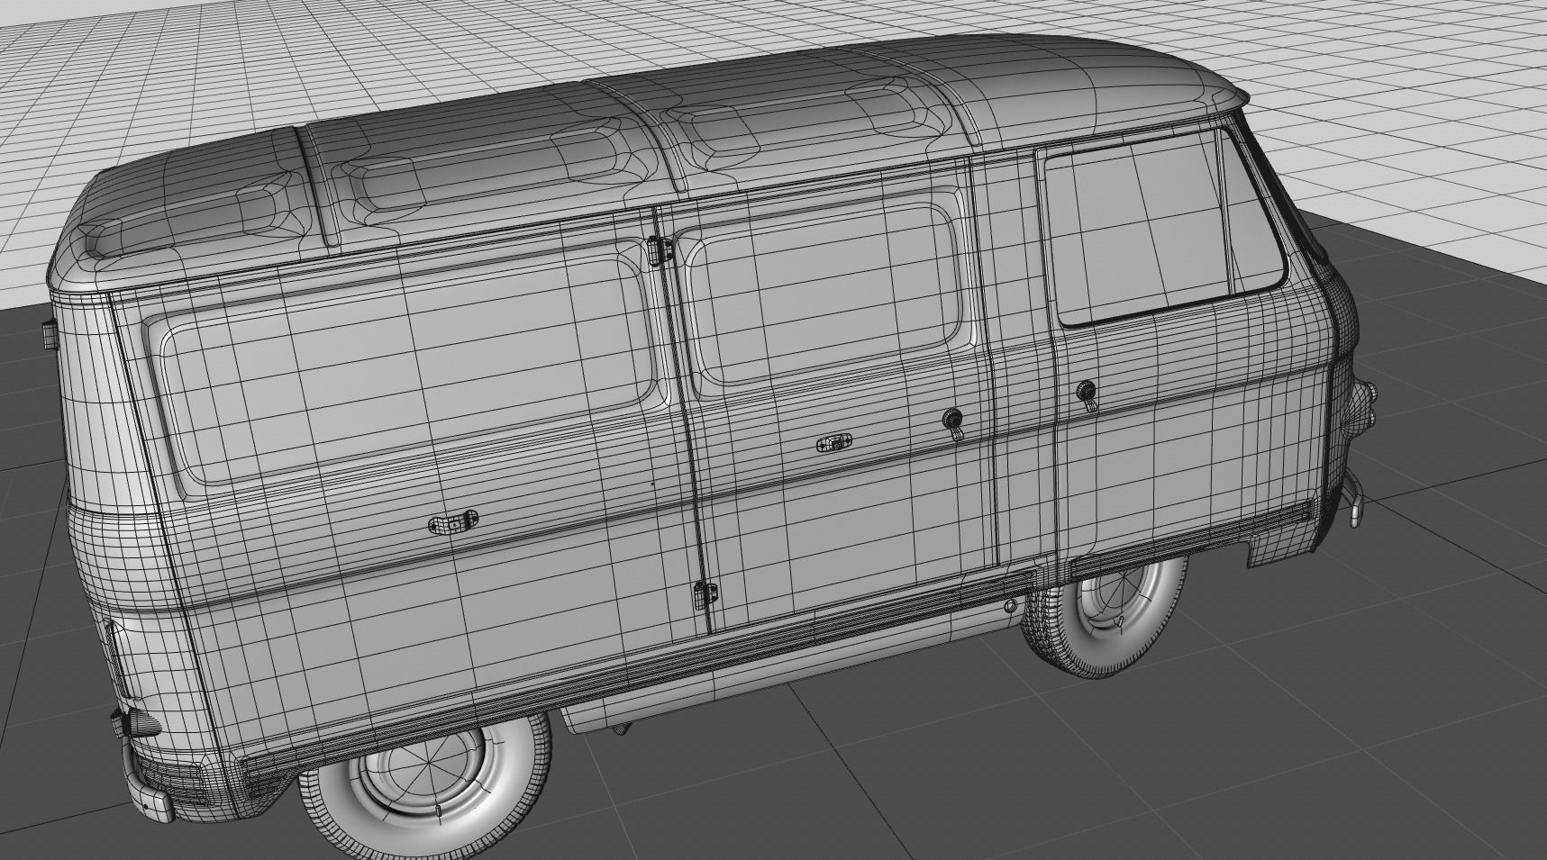The width and height of the screenshot is (1547, 860).
Task: Click the cab door key lock
Action: point(1086,394)
